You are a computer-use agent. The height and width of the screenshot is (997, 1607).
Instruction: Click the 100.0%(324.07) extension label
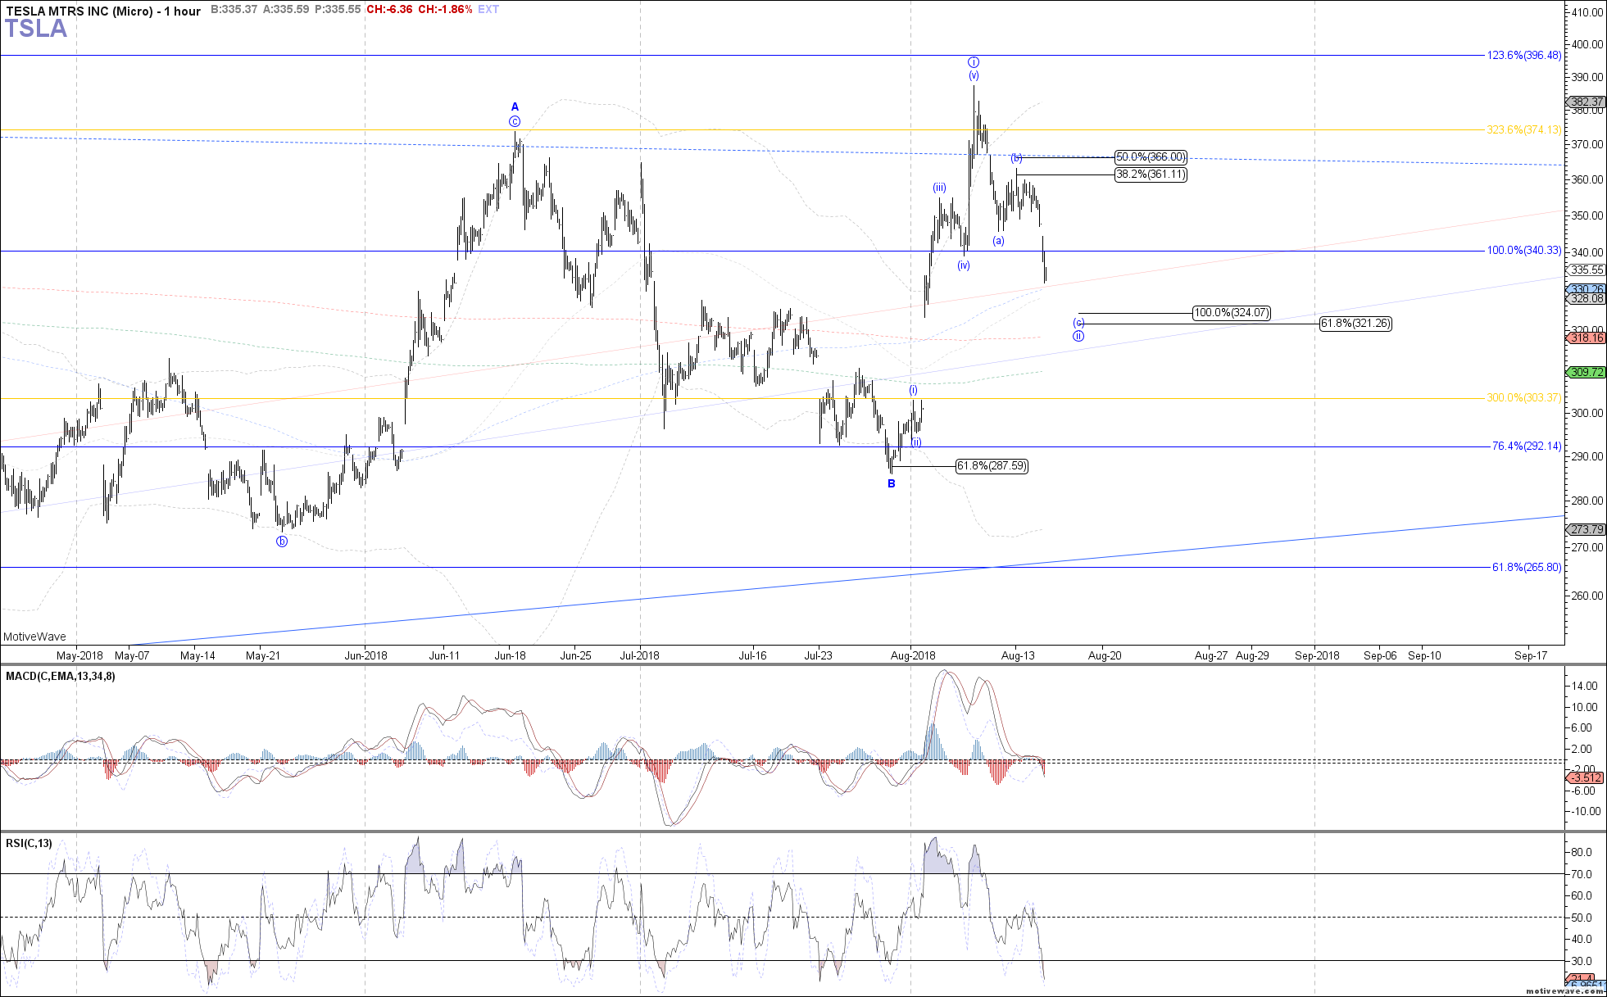click(x=1232, y=313)
